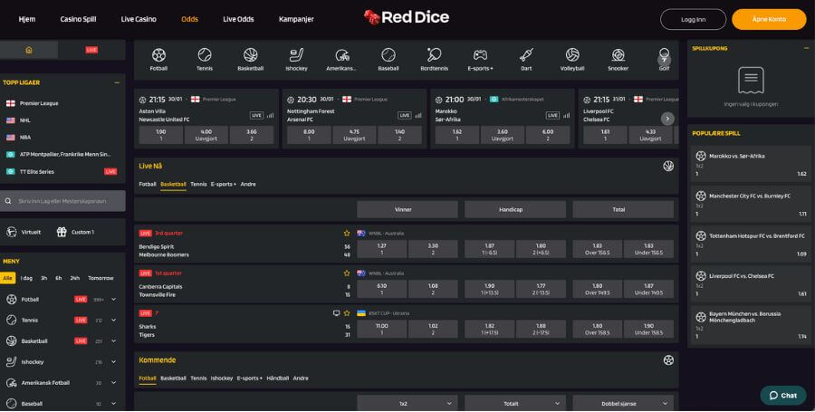Click the home icon tab in sidebar
Viewport: 815px width, 412px height.
point(29,50)
